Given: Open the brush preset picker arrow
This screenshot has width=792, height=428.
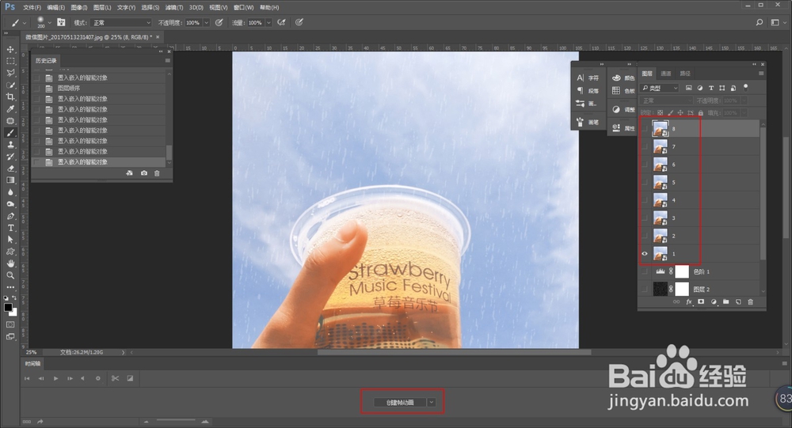Looking at the screenshot, I should pos(49,23).
